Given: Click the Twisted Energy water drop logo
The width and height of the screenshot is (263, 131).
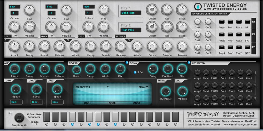Looking at the screenshot, I should pyautogui.click(x=198, y=6).
